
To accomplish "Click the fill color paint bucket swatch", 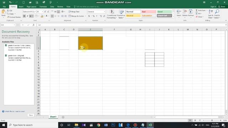I will click(42, 16).
